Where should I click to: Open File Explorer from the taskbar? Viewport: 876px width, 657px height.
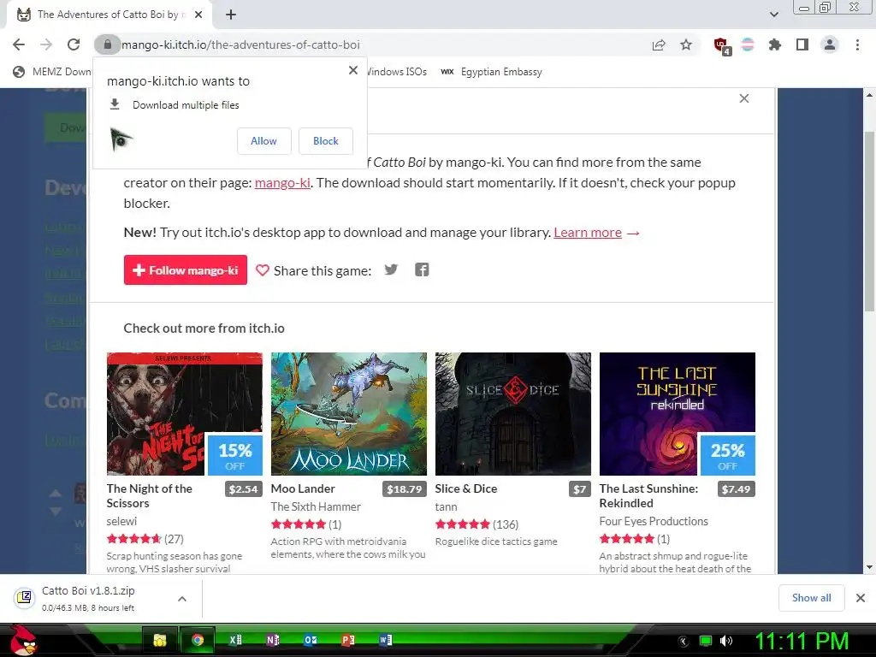[160, 640]
